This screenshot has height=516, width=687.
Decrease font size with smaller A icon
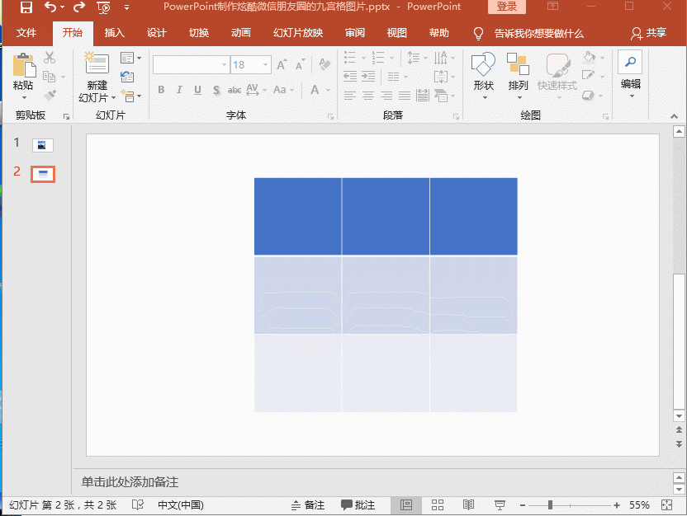pyautogui.click(x=300, y=65)
